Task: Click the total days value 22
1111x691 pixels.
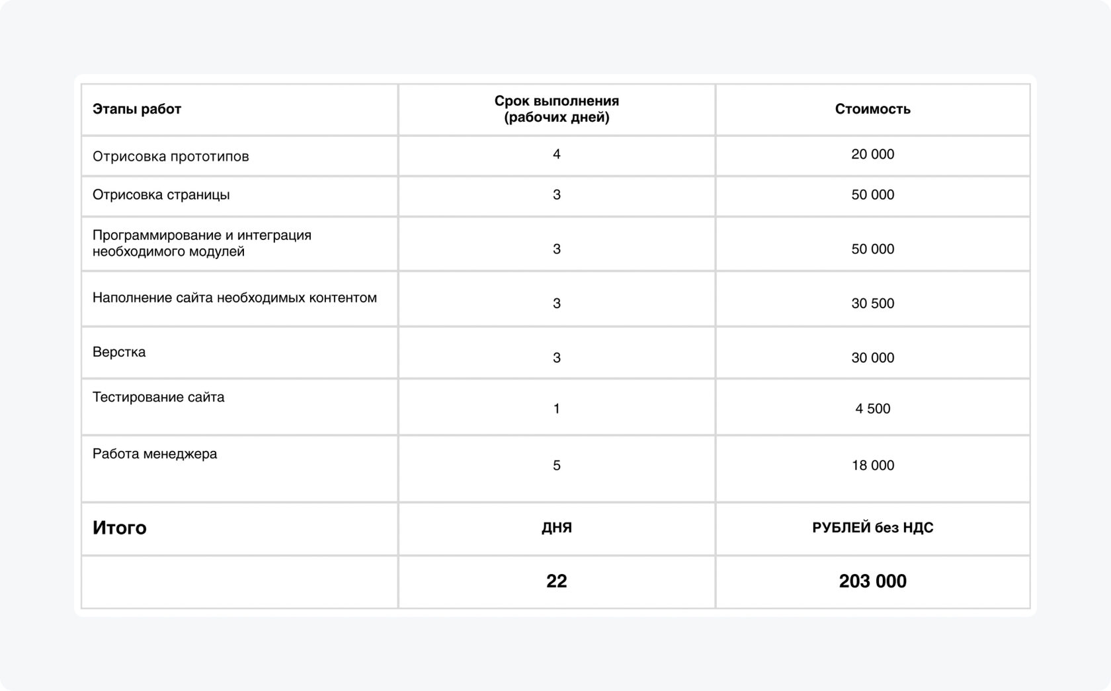Action: [557, 581]
